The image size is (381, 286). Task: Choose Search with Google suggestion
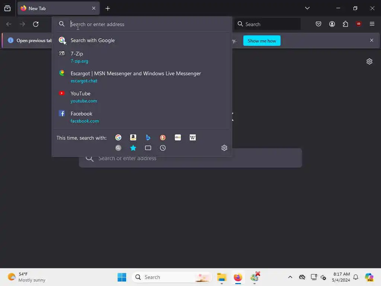[x=142, y=40]
